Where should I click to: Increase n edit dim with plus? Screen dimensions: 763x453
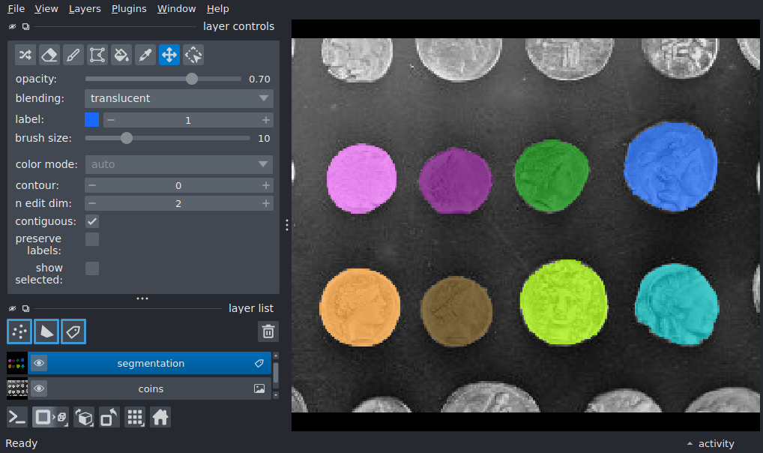[x=265, y=203]
